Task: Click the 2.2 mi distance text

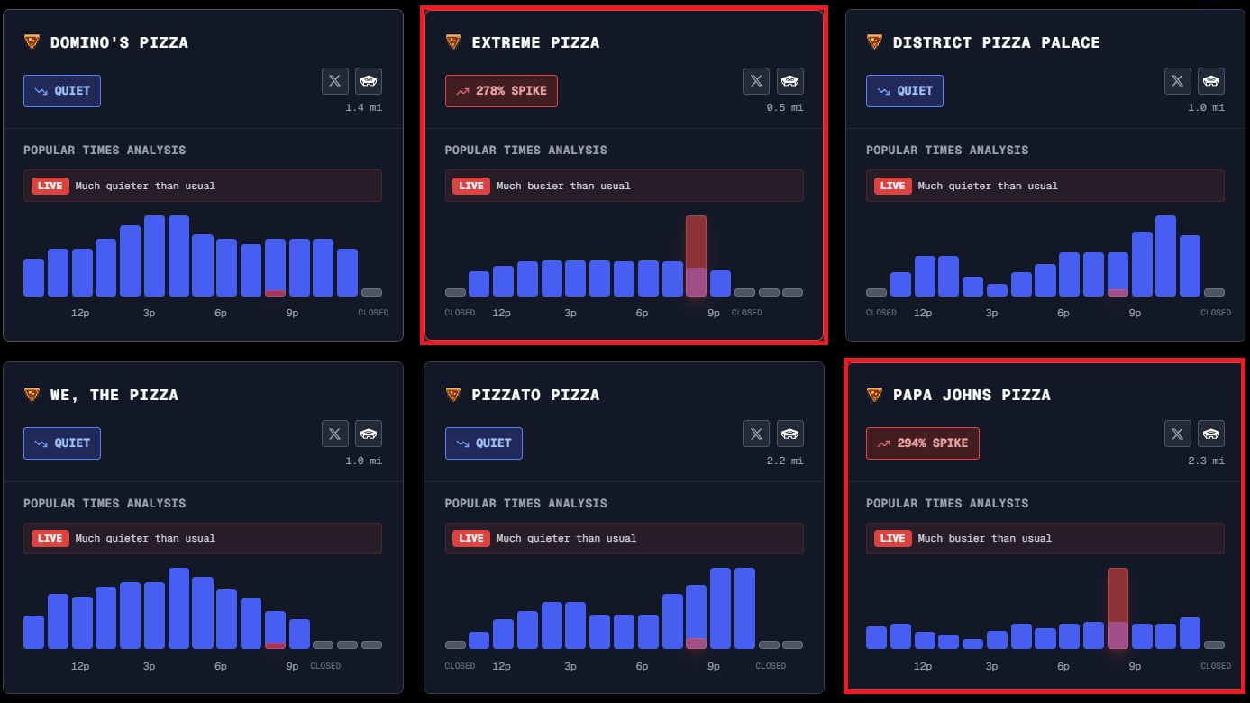Action: click(x=785, y=460)
